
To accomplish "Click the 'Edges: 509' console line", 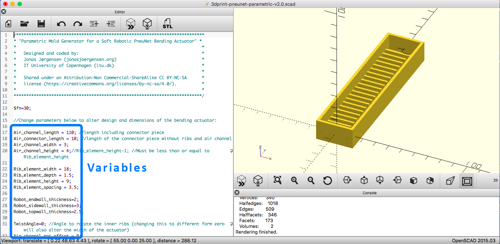I will [257, 209].
